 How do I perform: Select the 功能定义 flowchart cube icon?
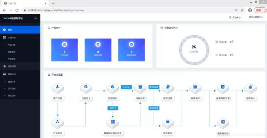pos(86,88)
